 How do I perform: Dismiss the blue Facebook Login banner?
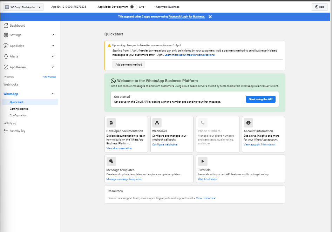coord(210,16)
